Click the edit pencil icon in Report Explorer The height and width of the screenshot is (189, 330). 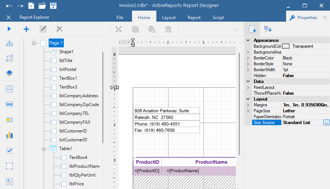click(x=43, y=29)
